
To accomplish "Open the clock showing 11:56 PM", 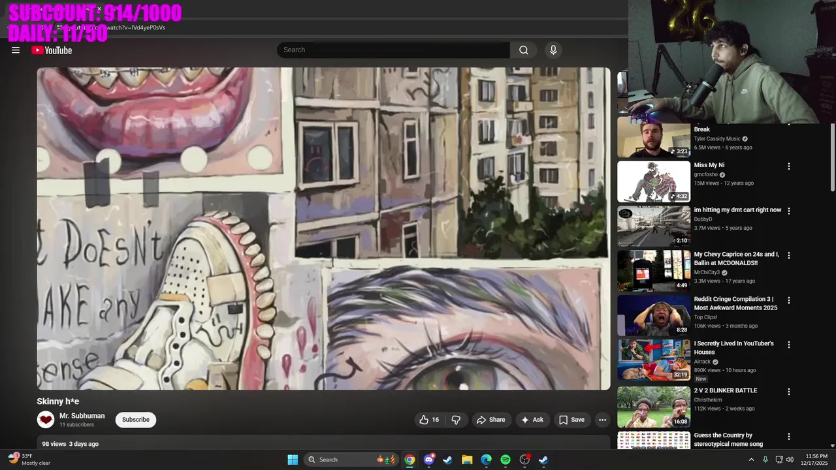I will click(816, 460).
